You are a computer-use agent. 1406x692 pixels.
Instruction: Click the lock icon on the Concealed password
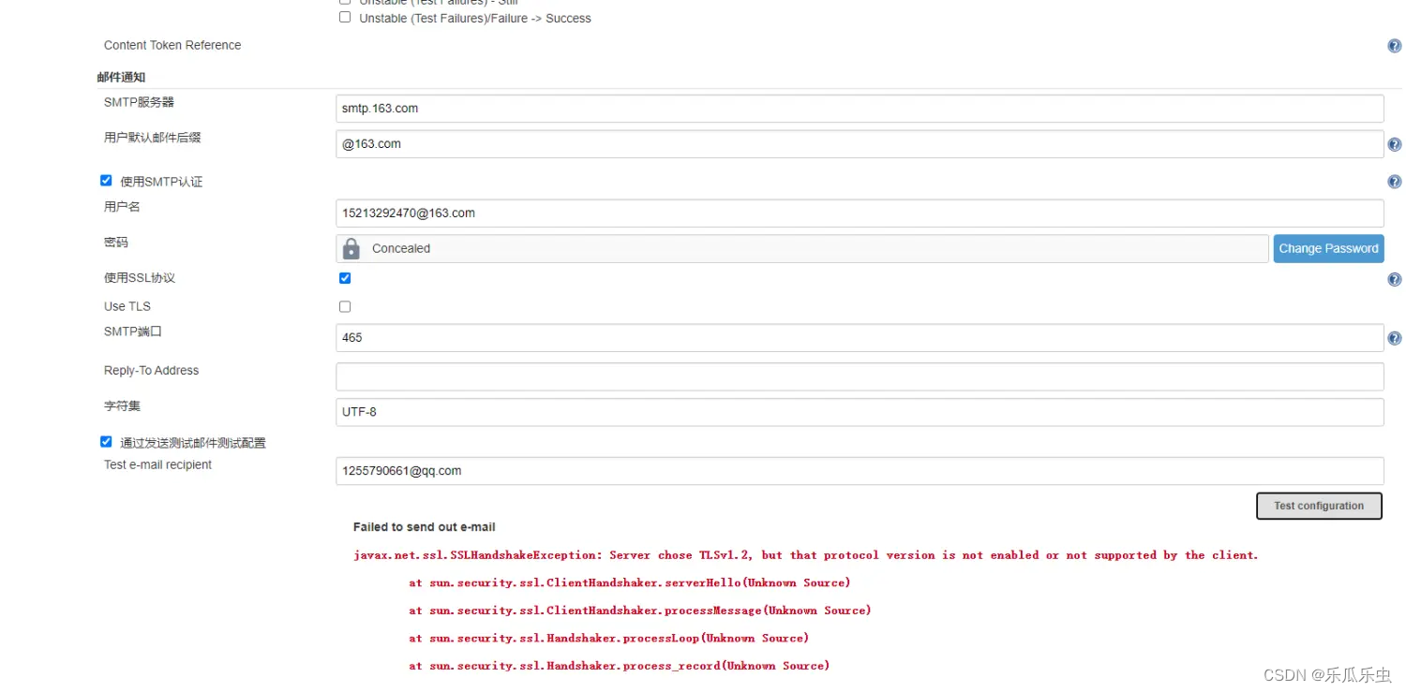coord(351,248)
